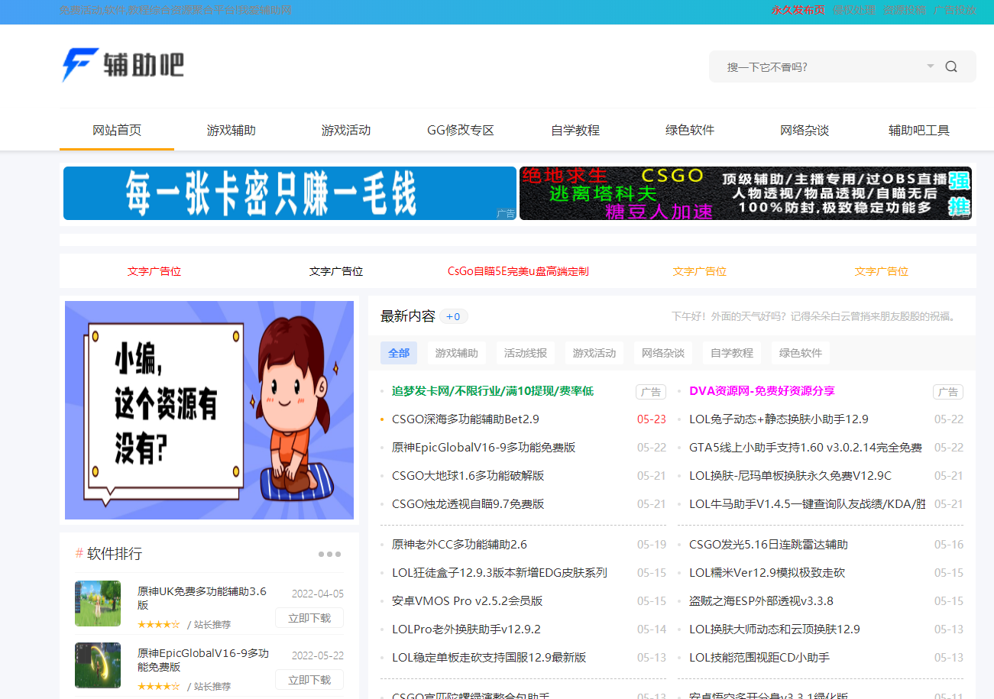Image resolution: width=994 pixels, height=699 pixels.
Task: Open post 原神EpicGlobalV16-9多功能免费版 in list
Action: (x=484, y=448)
